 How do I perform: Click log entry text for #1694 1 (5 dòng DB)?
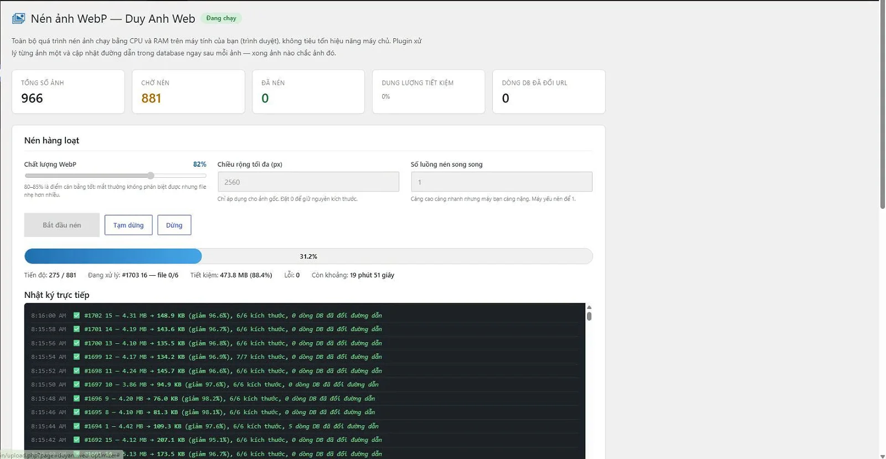[231, 426]
